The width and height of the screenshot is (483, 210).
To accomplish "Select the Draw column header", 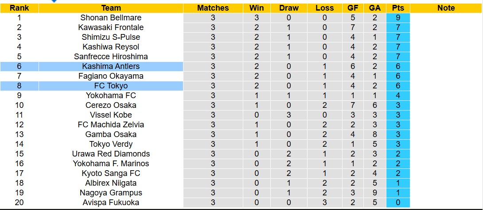I will tap(289, 8).
